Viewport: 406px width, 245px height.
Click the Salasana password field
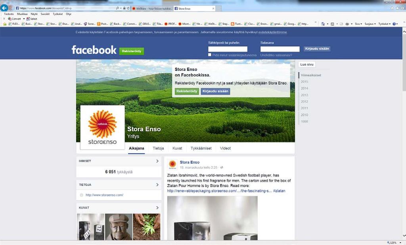point(280,49)
